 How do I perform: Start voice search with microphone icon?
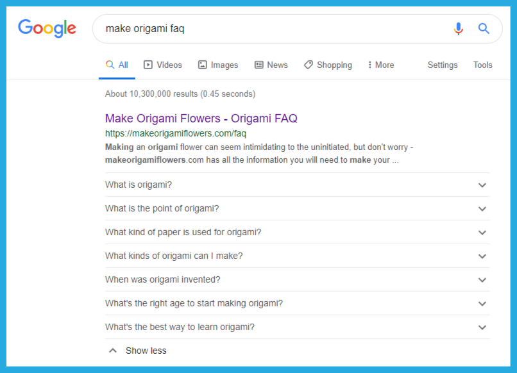click(459, 29)
